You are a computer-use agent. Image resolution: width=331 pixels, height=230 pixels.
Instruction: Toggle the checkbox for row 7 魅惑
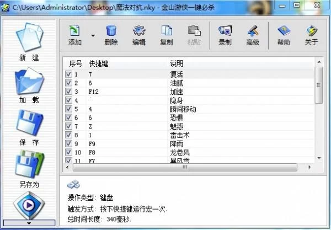(x=68, y=126)
